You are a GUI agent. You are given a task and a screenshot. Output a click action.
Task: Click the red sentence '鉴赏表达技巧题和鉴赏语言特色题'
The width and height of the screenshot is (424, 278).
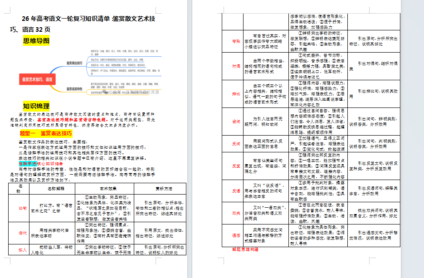(x=71, y=120)
